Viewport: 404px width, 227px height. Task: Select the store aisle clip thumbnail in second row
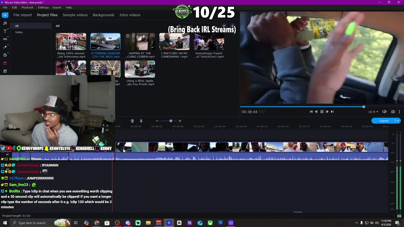click(105, 68)
